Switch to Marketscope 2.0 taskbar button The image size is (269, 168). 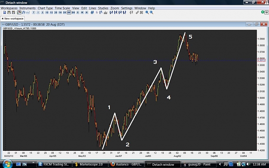pos(90,164)
